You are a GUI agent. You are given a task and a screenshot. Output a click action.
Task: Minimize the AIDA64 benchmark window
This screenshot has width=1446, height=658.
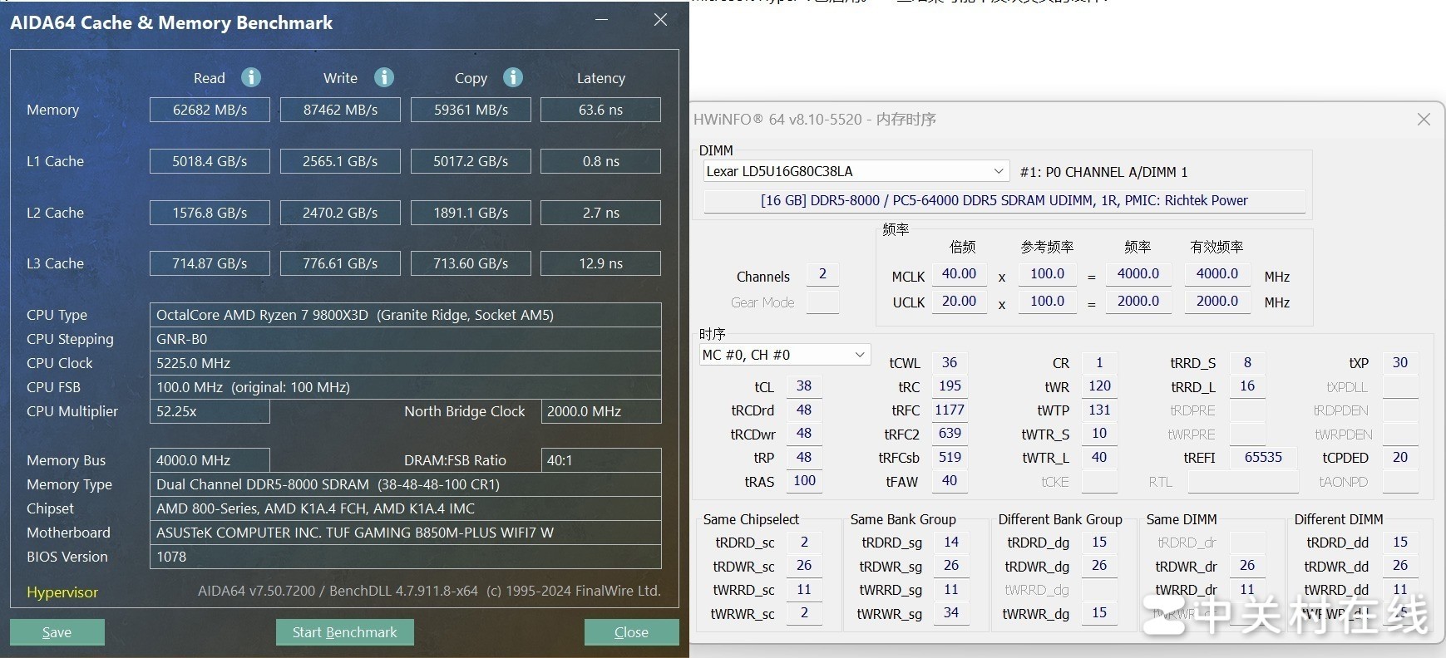point(604,20)
